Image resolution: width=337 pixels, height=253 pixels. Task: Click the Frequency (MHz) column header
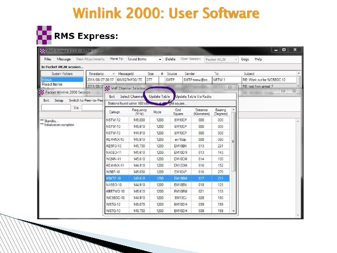[x=139, y=112]
